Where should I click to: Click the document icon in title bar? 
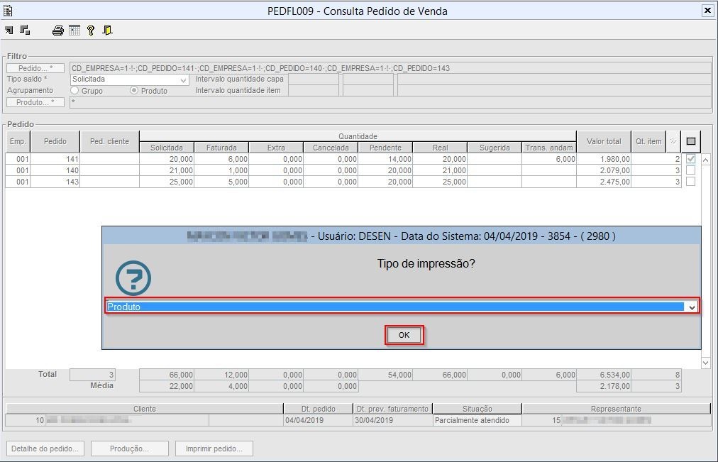click(x=7, y=10)
